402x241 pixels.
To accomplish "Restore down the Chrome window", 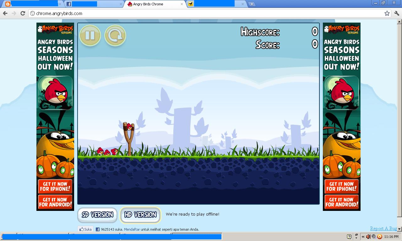I will point(383,3).
